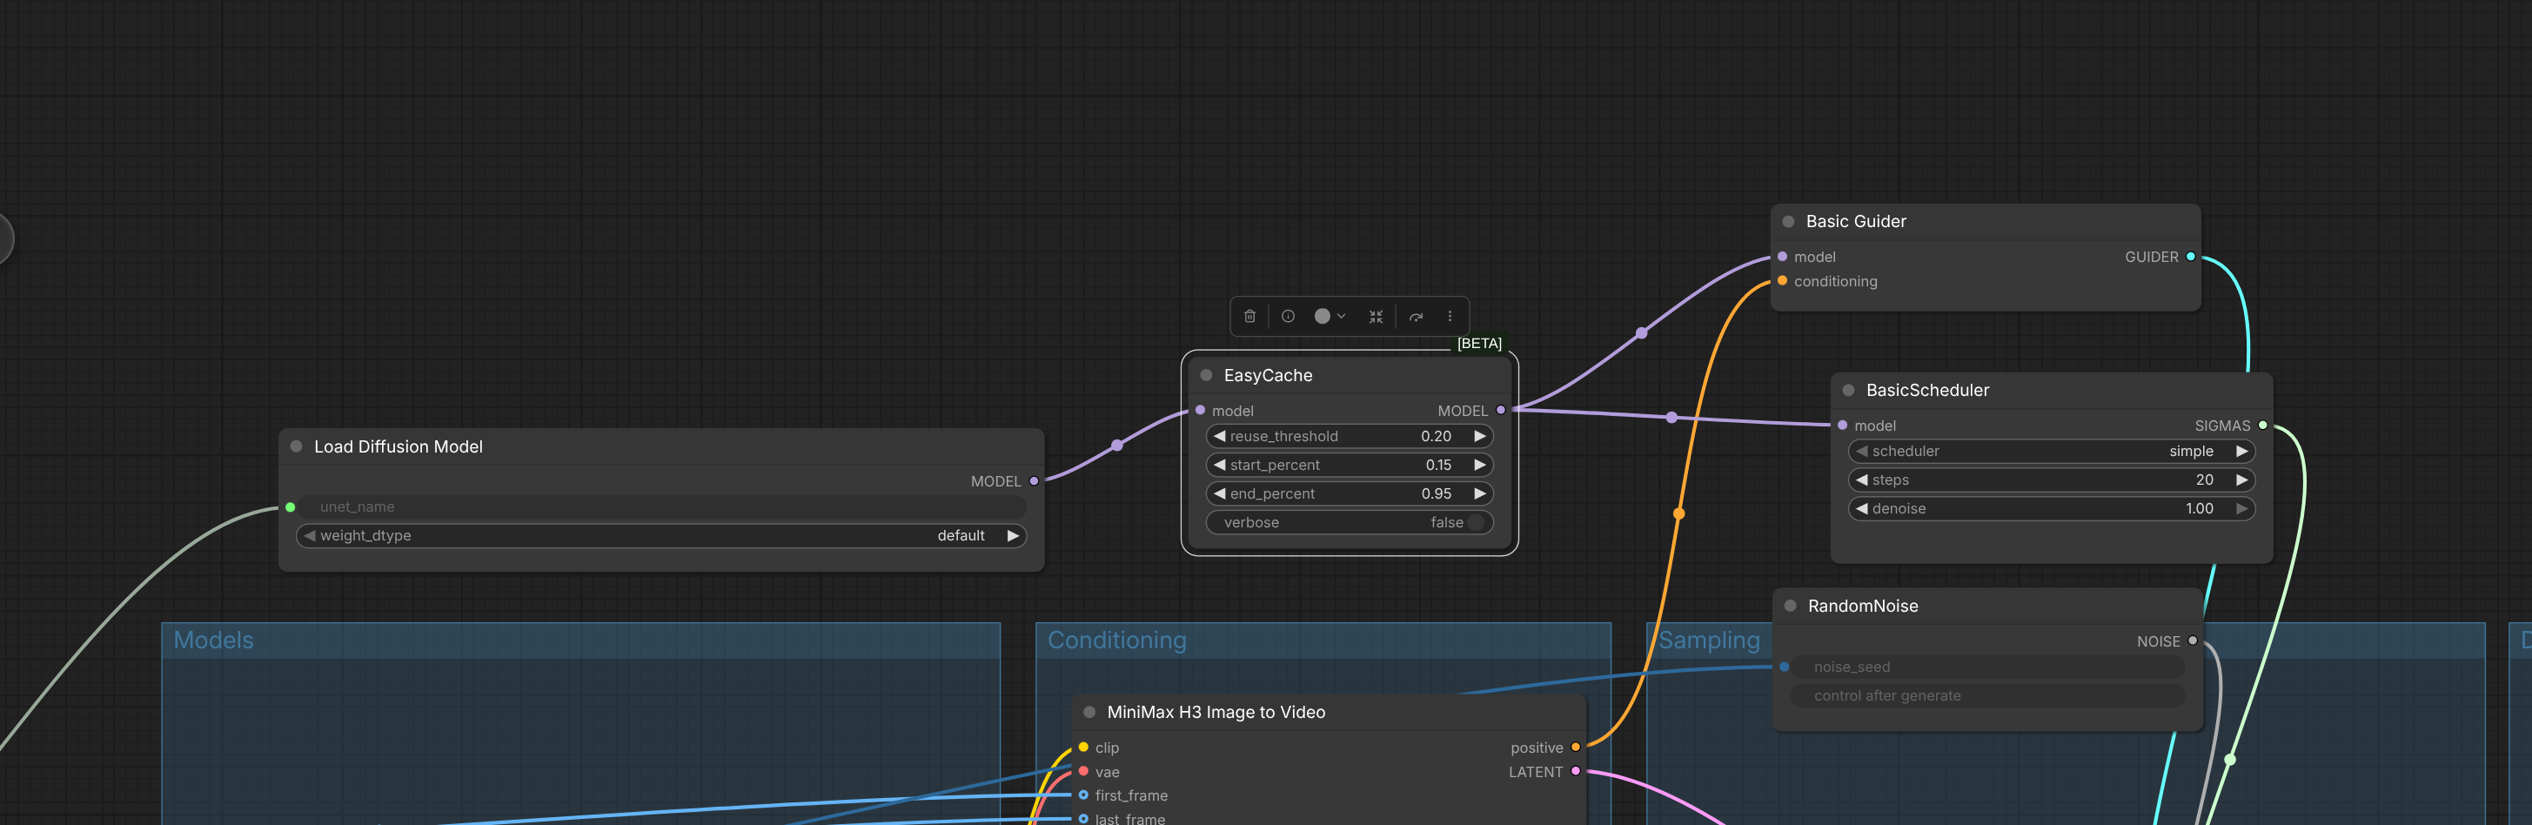Select next weight_dtype with right arrow
Screen dimensions: 2532x825
click(1013, 536)
